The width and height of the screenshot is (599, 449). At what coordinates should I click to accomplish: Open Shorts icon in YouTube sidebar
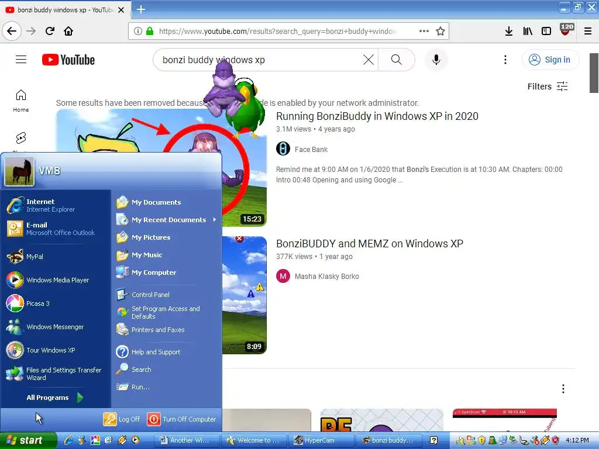click(21, 138)
